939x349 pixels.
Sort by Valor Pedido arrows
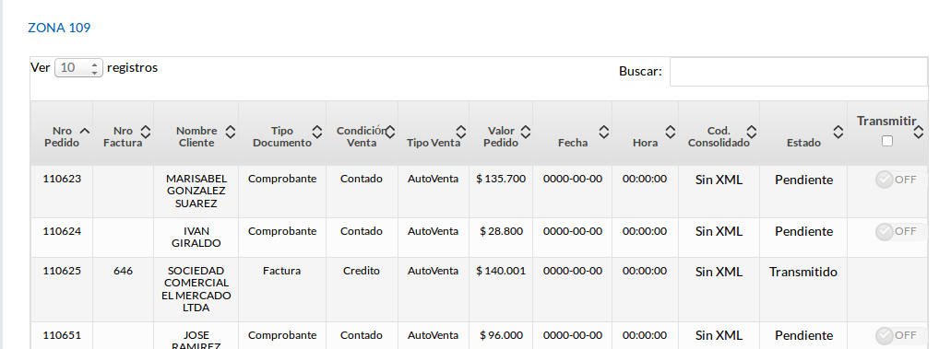pos(525,132)
